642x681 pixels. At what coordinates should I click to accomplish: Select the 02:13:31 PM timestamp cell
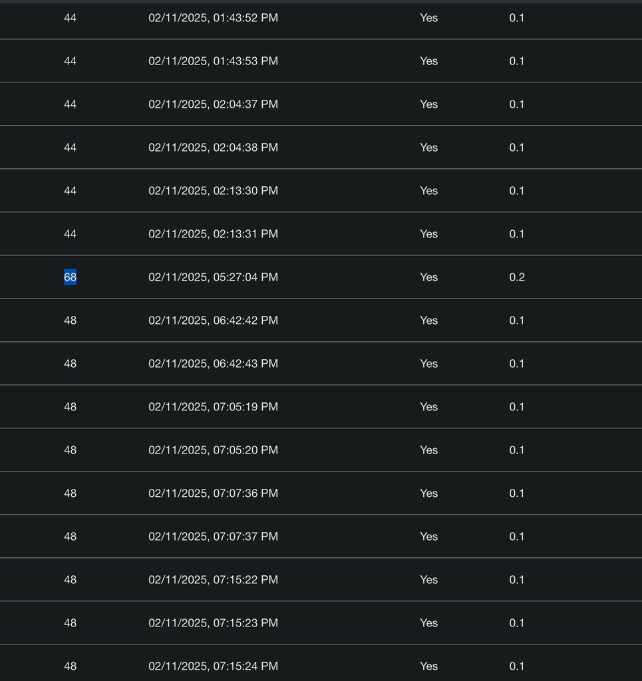pos(213,234)
